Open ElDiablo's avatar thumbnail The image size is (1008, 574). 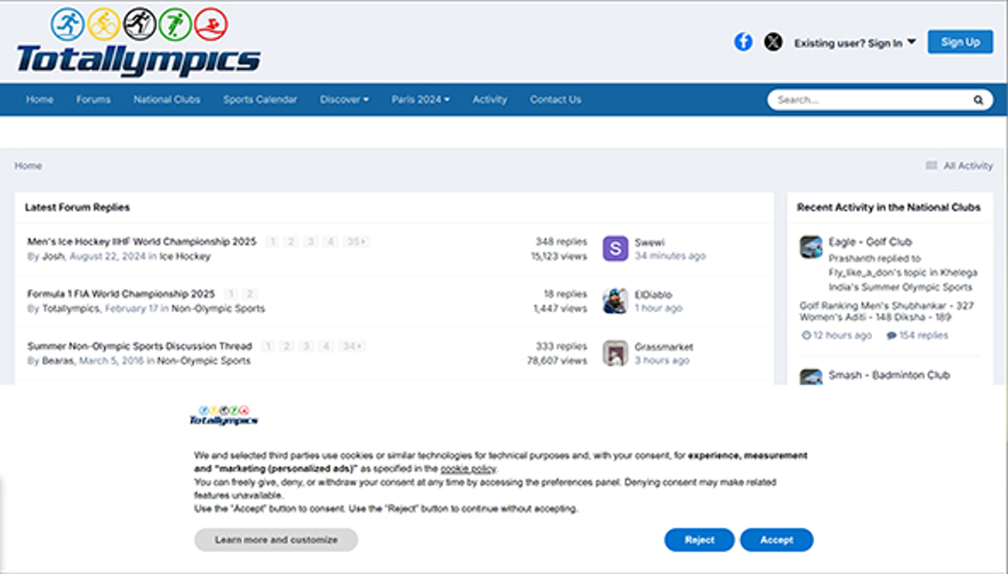tap(615, 301)
